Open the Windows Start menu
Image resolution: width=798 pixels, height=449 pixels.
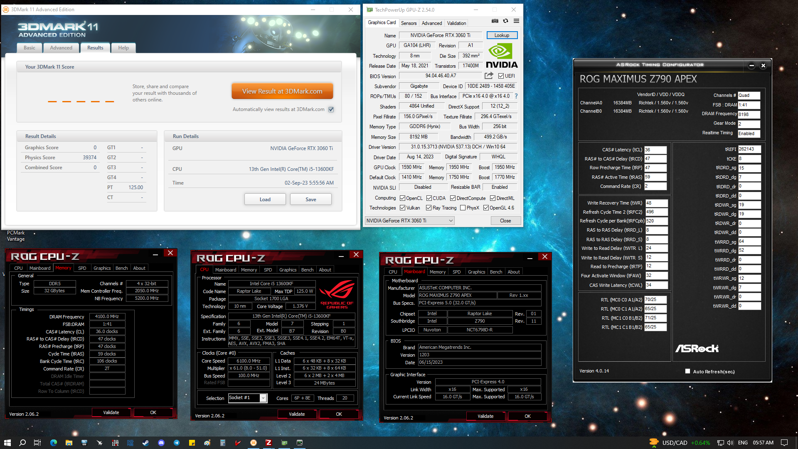7,443
